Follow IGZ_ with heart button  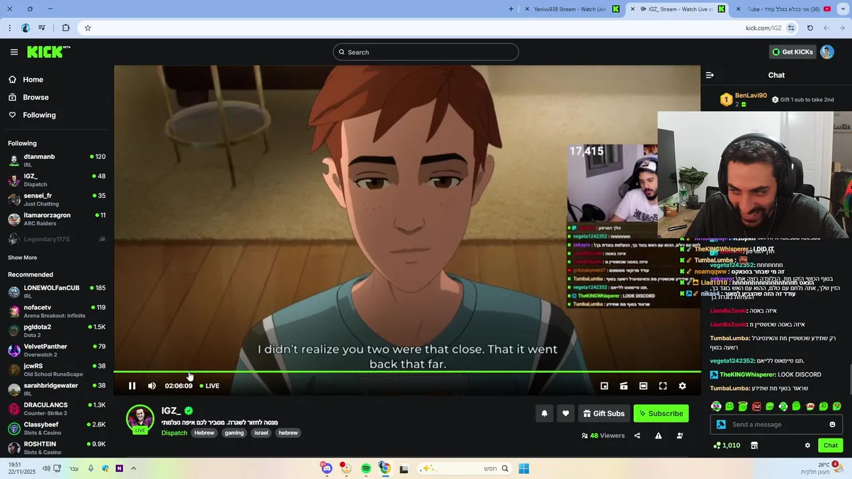click(x=566, y=413)
